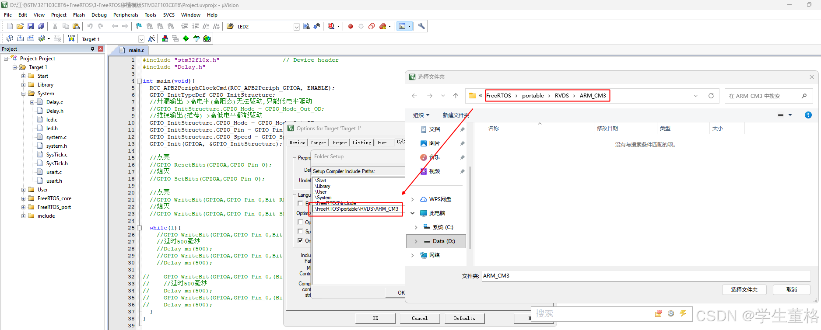Switch to the Output tab in Options
The height and width of the screenshot is (330, 821).
[339, 142]
